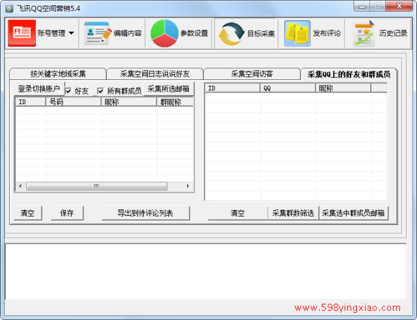
Task: Toggle the 好友 checkbox
Action: [x=68, y=91]
